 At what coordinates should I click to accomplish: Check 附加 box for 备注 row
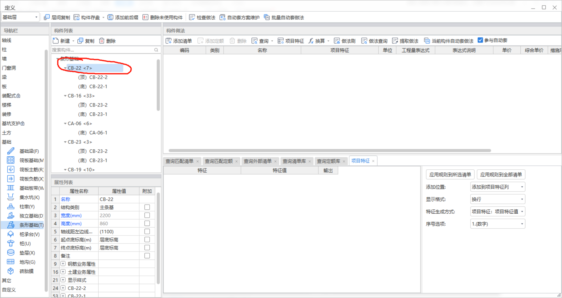coord(147,256)
